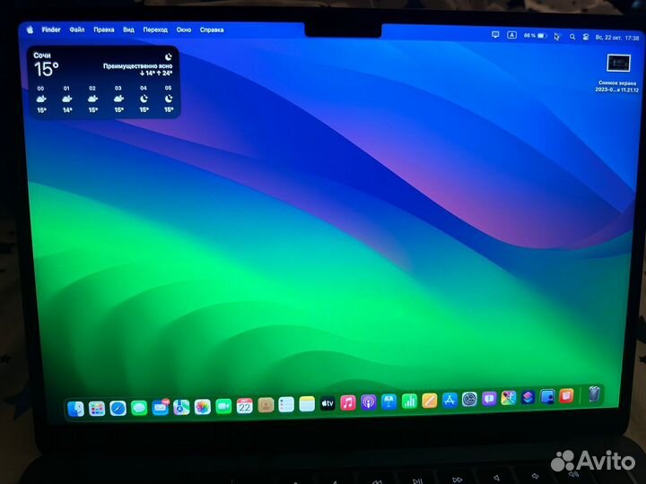Show battery status at 66 %
This screenshot has width=646, height=484.
coord(535,36)
